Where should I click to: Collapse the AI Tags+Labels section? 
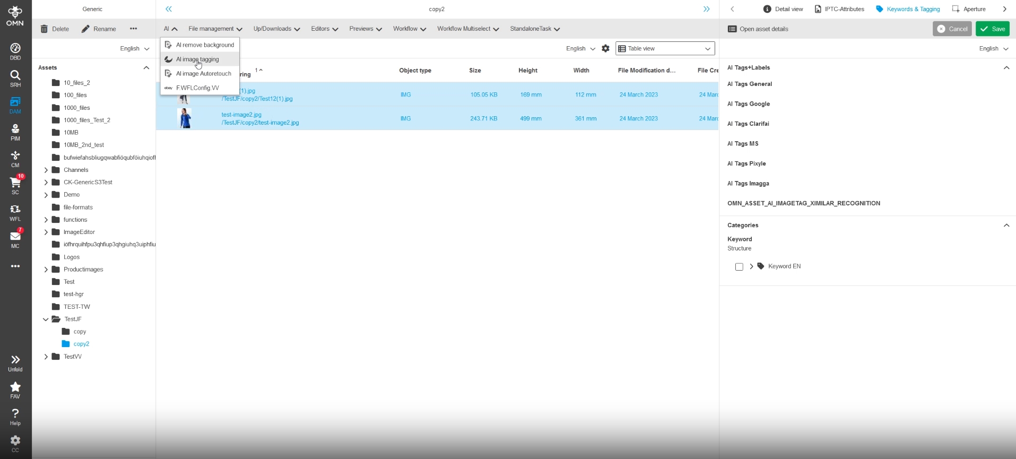pyautogui.click(x=1006, y=68)
